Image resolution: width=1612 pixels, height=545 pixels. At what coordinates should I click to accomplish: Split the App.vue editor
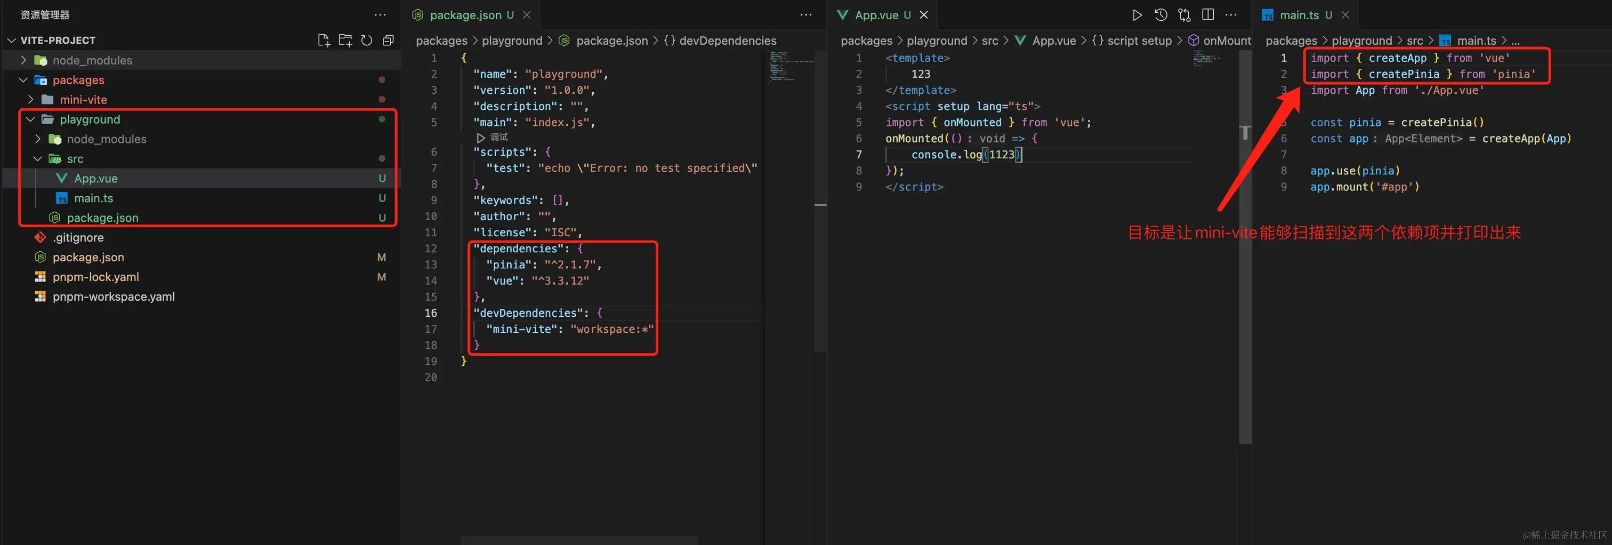click(x=1208, y=14)
